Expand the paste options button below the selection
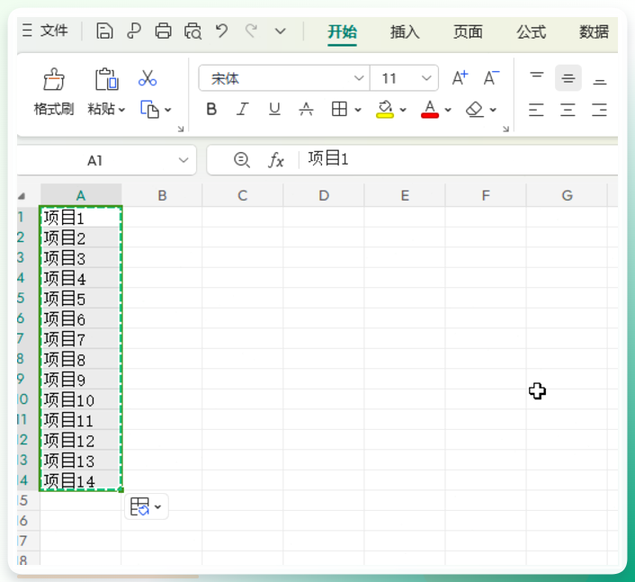Screen dimensions: 635x582 (x=147, y=506)
